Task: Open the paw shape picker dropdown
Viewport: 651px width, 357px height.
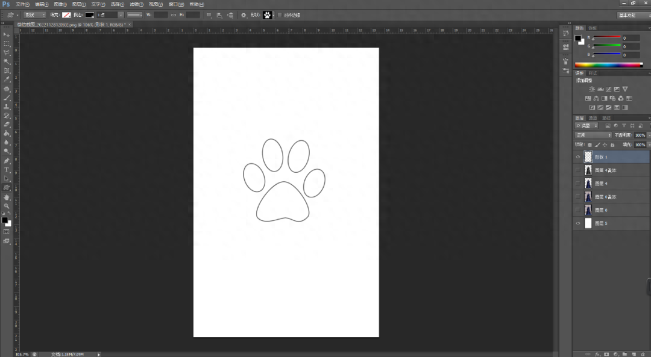Action: click(269, 15)
